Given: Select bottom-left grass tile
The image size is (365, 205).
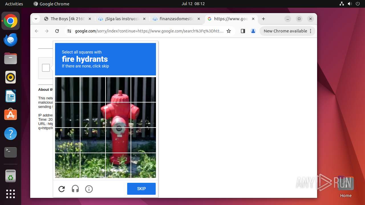Looking at the screenshot, I should click(x=67, y=165).
